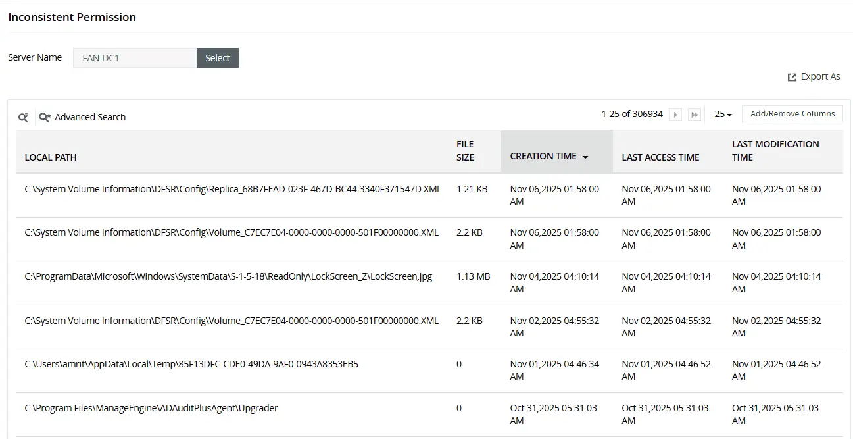Go to the next results page arrow

pos(675,114)
